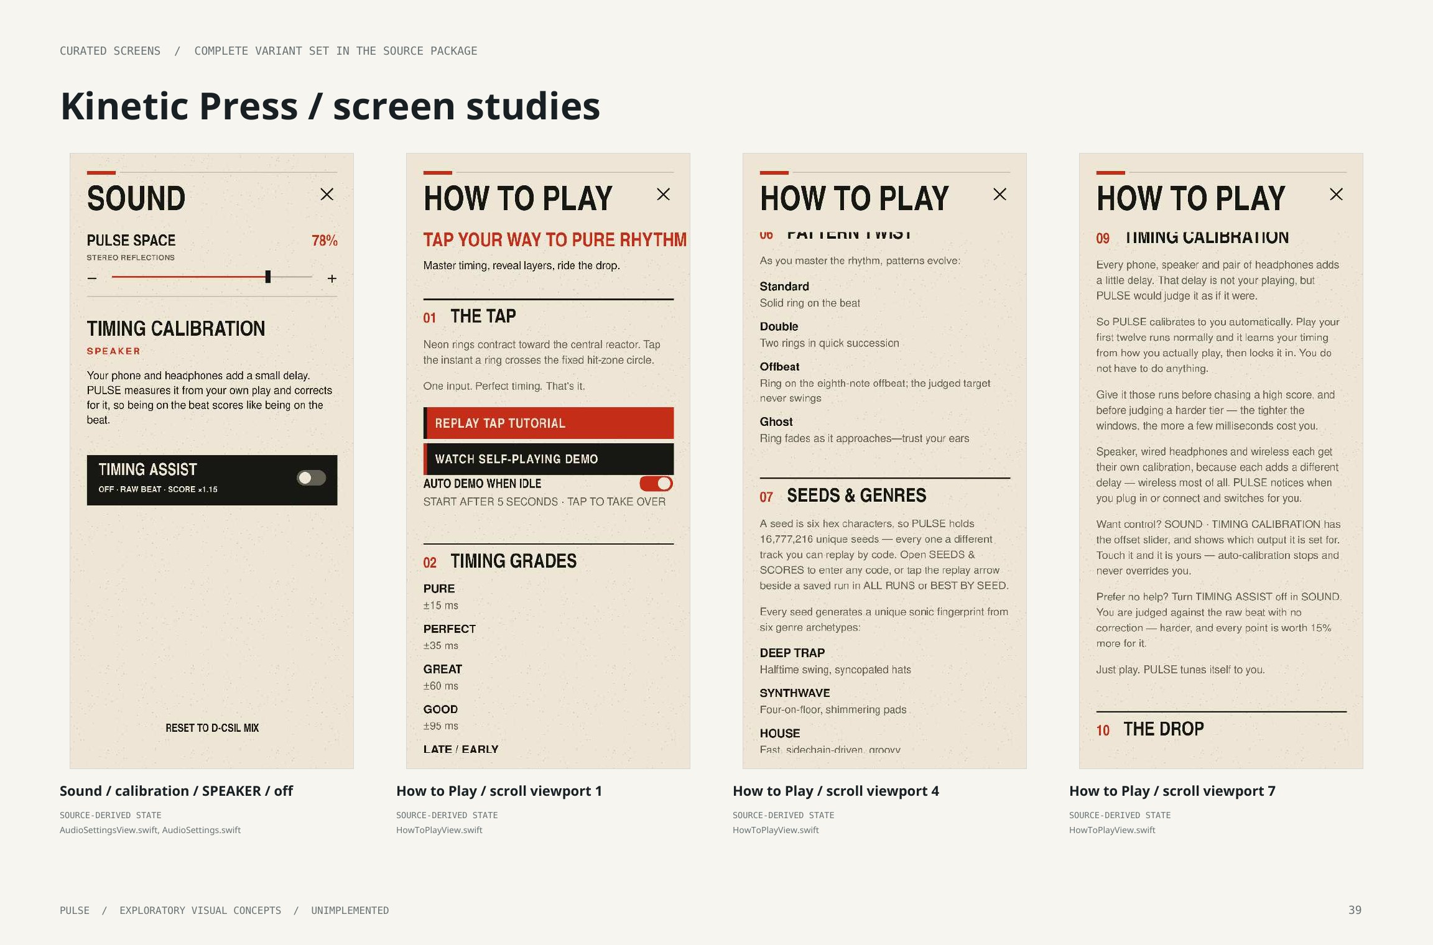Click the Replay Tap Tutorial button

[549, 423]
